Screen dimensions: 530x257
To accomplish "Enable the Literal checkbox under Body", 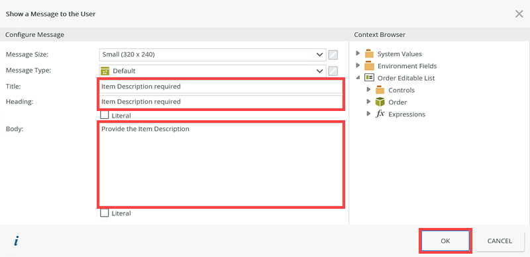I will point(105,213).
